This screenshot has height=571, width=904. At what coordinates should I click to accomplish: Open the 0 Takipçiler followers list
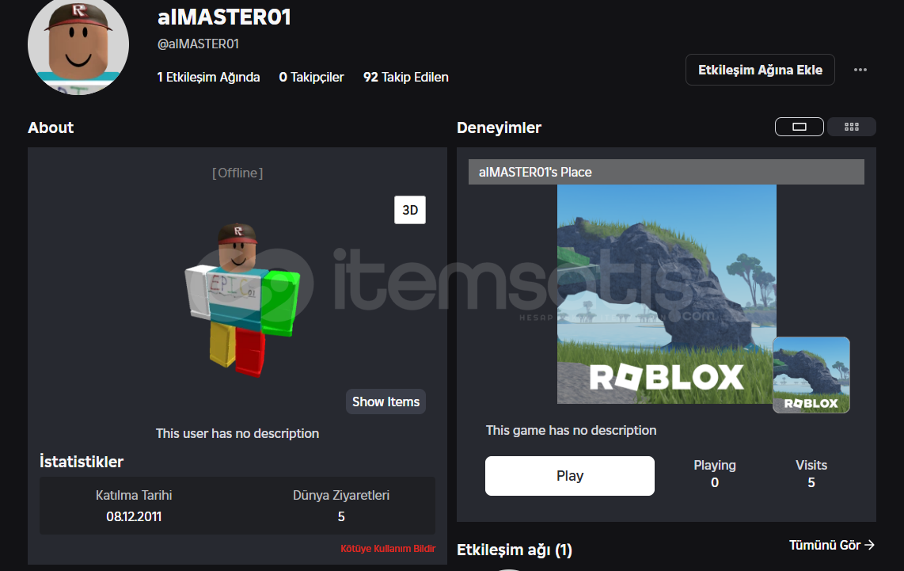[x=311, y=78]
